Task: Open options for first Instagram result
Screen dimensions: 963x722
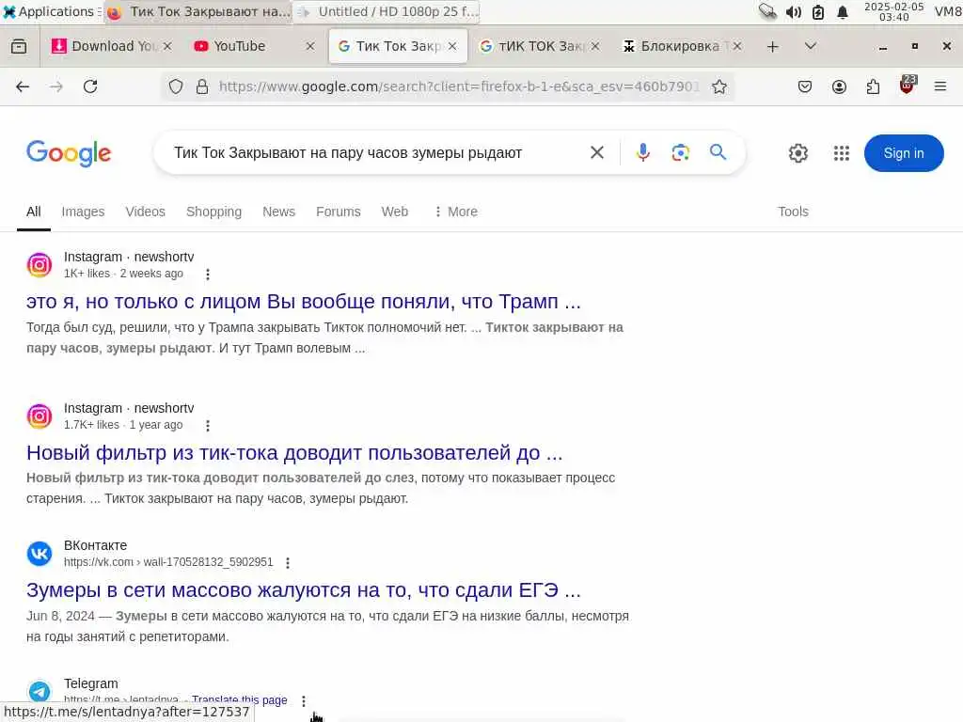Action: (208, 274)
